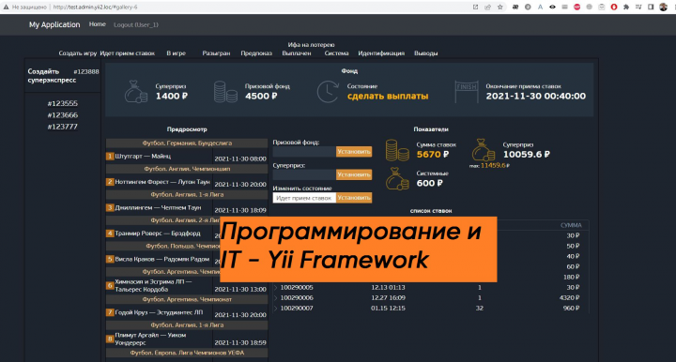Click the gold money bag beside Суперприз 10059.6 ₽
The height and width of the screenshot is (362, 676).
(x=483, y=150)
